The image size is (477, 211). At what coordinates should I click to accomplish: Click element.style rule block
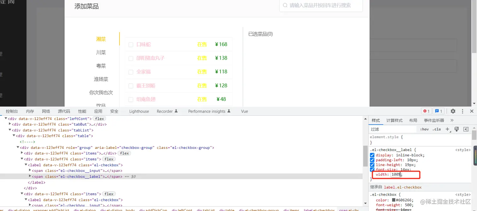click(x=420, y=140)
